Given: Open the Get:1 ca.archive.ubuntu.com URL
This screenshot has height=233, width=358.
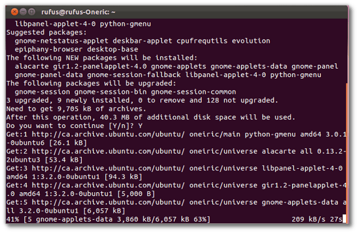Looking at the screenshot, I should (108, 134).
